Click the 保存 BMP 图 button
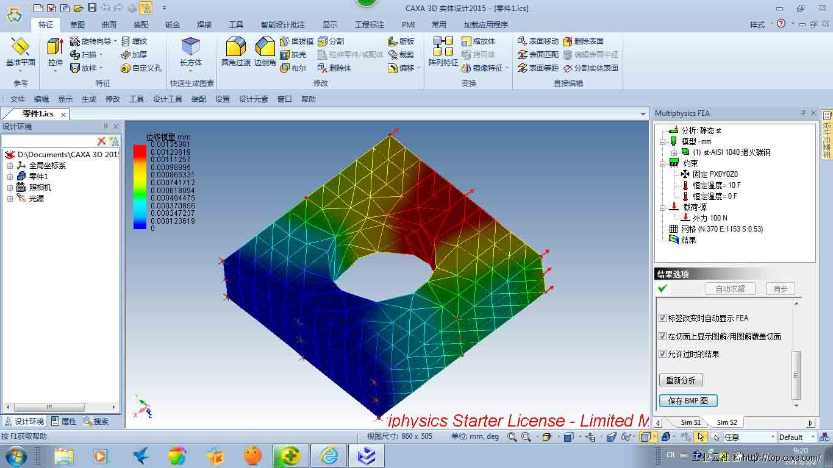 (x=688, y=401)
